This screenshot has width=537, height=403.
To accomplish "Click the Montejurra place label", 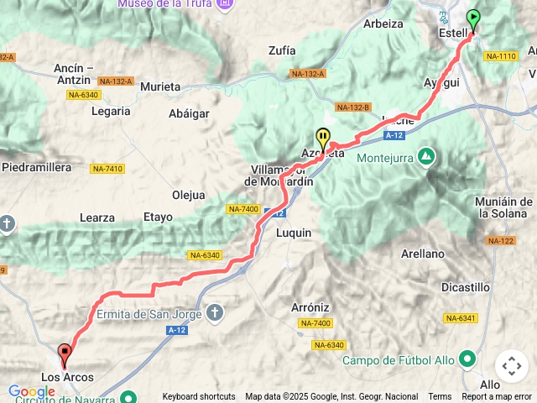I will pos(385,159).
